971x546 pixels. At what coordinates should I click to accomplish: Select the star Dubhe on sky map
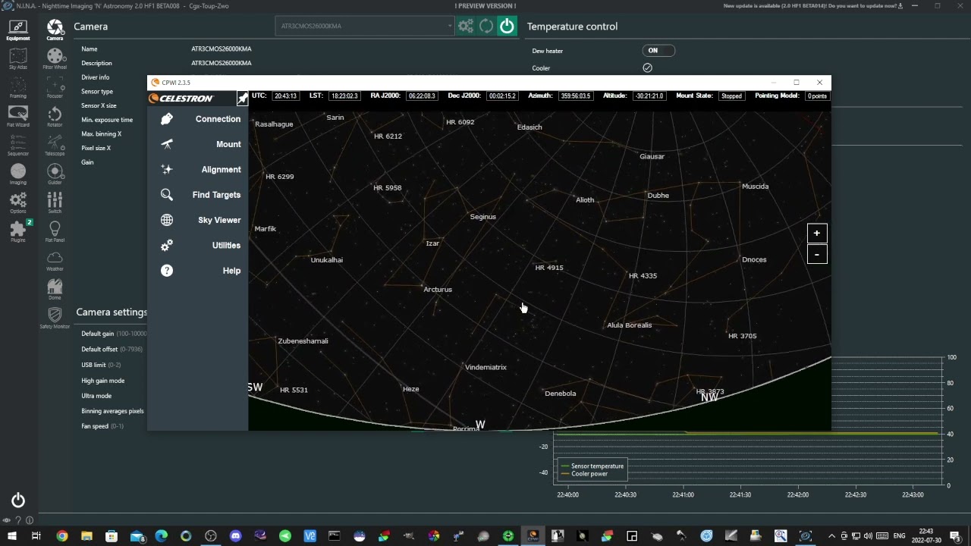[658, 196]
